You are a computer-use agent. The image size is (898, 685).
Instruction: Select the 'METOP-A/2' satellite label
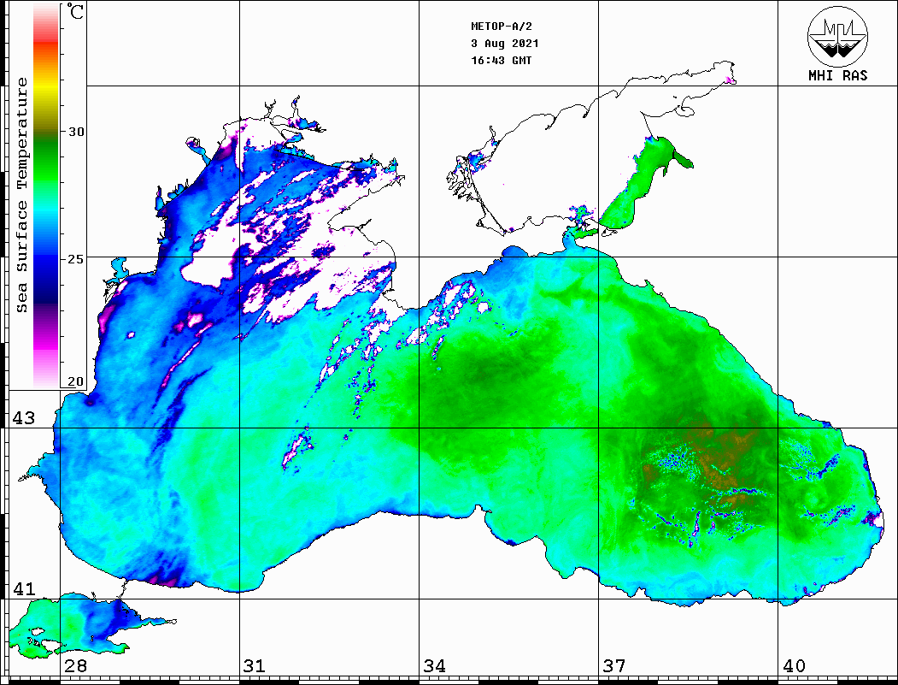(x=502, y=27)
